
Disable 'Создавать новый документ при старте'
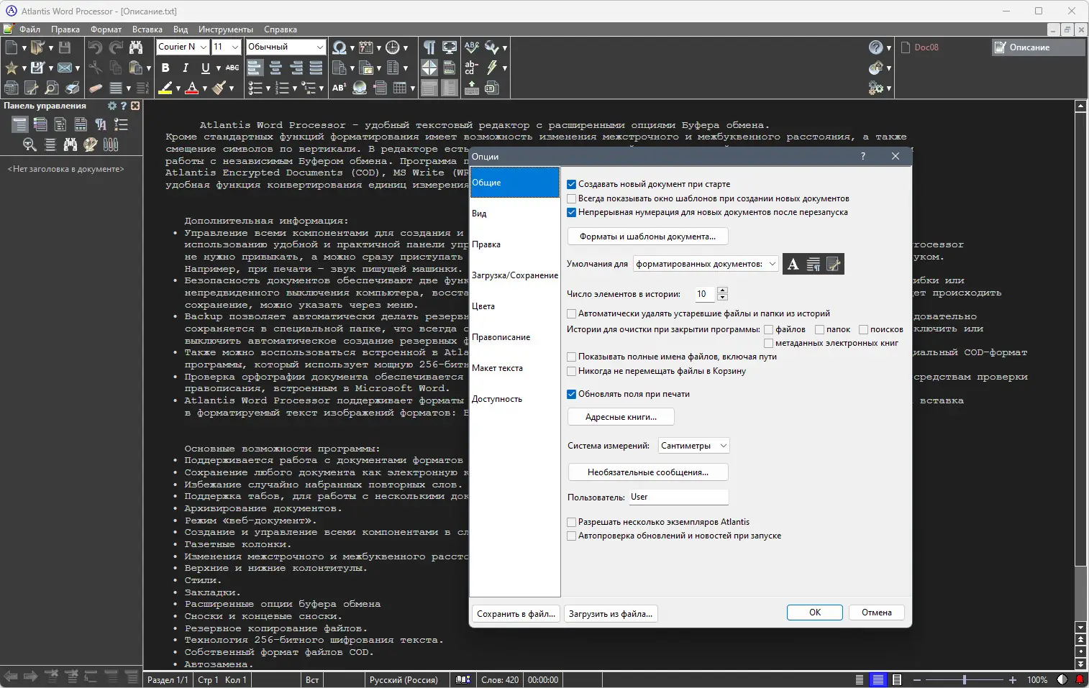[x=571, y=184]
